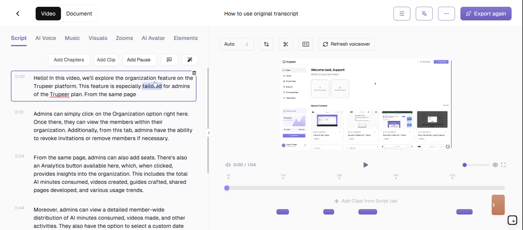Open the AI Avatar tab
The width and height of the screenshot is (523, 230).
point(153,38)
